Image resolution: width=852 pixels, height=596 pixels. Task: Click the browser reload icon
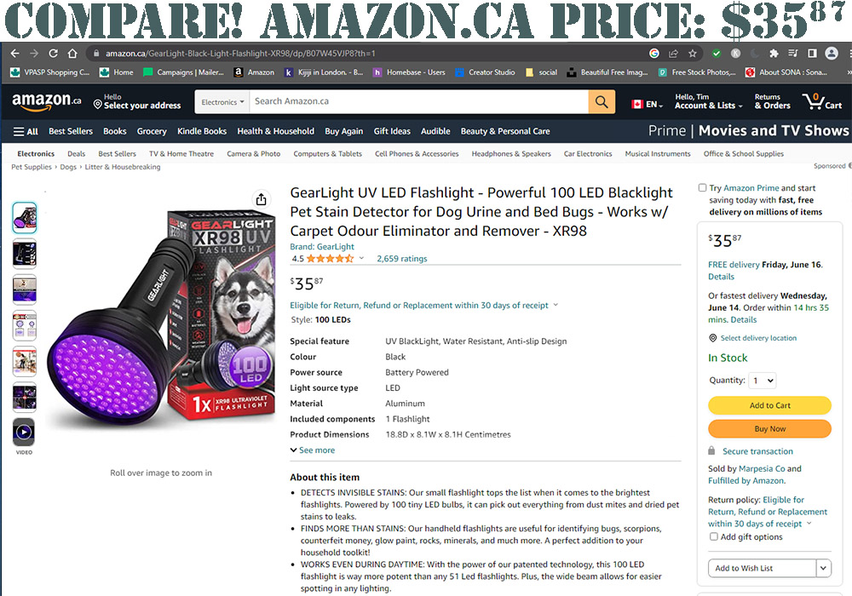[53, 53]
